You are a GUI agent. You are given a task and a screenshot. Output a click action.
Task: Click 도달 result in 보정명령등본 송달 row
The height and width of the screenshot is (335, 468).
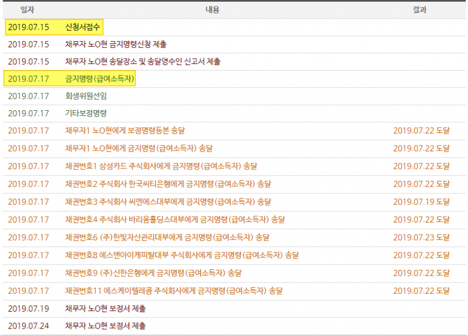pyautogui.click(x=421, y=131)
